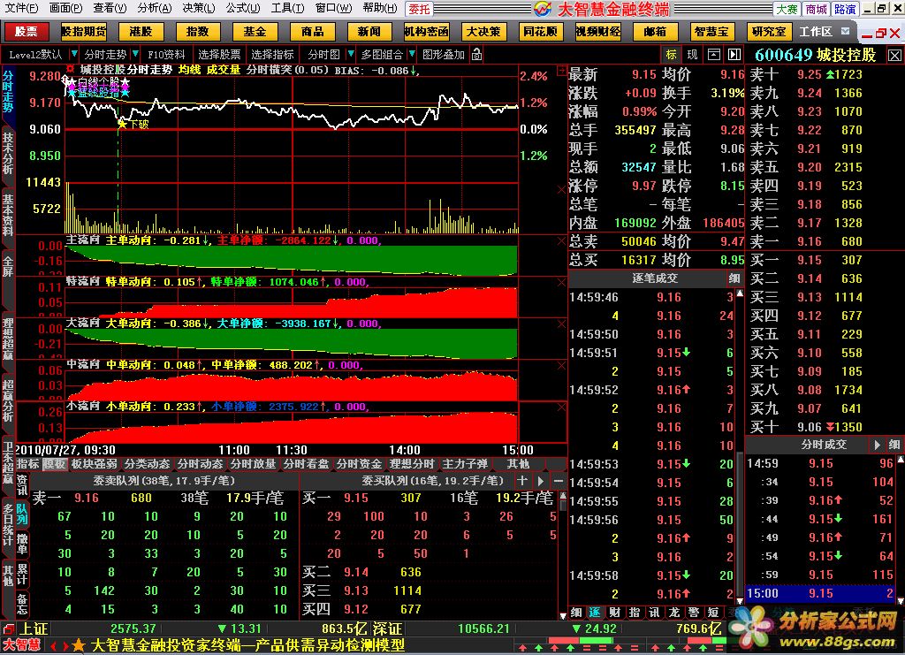Click the 工作区 envelope icon
Image resolution: width=905 pixels, height=655 pixels.
[x=846, y=31]
